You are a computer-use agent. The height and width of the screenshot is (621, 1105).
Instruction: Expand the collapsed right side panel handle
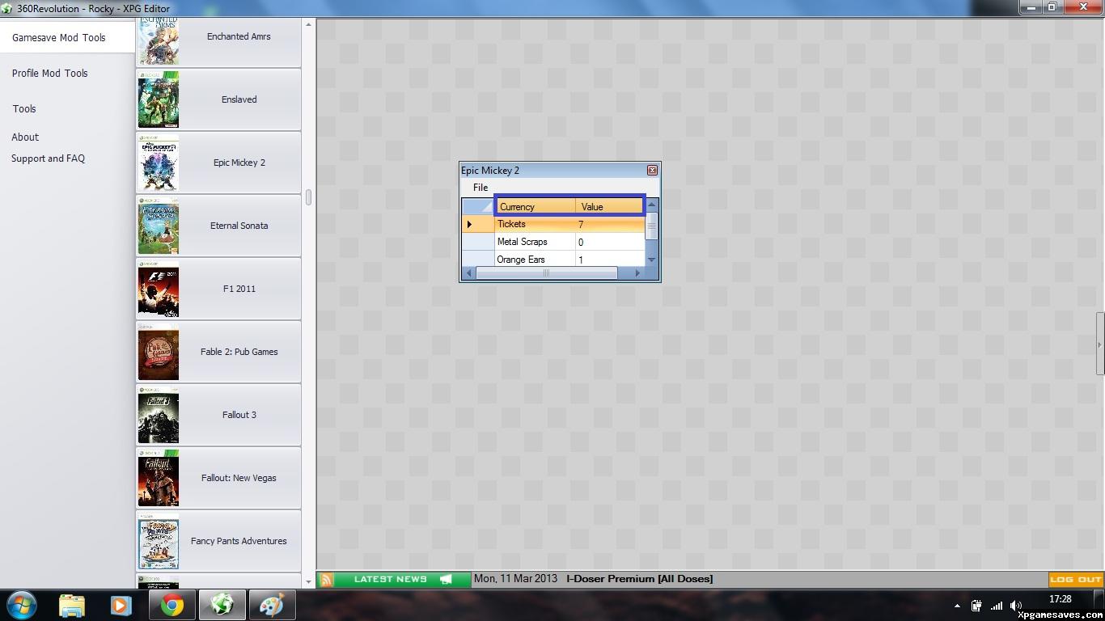1099,344
